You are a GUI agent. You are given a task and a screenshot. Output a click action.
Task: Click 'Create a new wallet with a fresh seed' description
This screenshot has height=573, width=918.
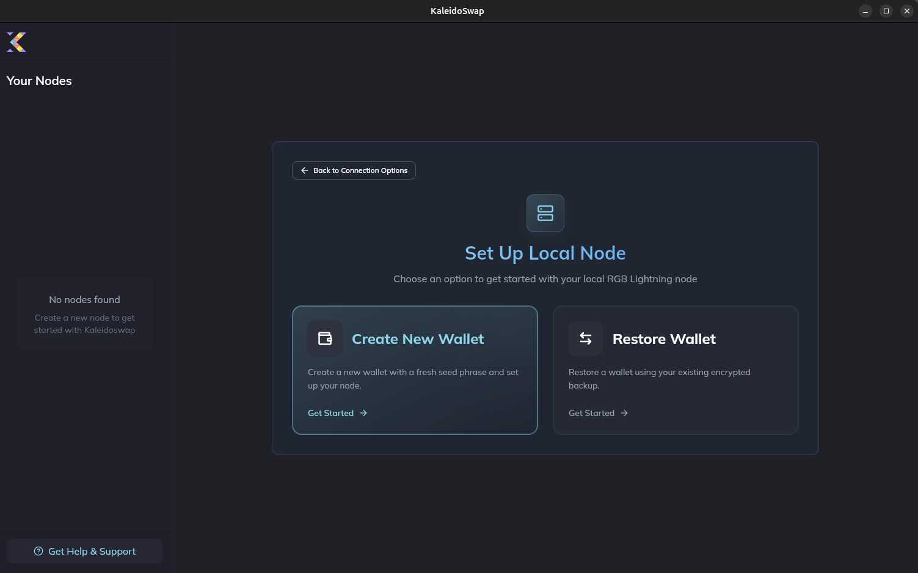[413, 379]
